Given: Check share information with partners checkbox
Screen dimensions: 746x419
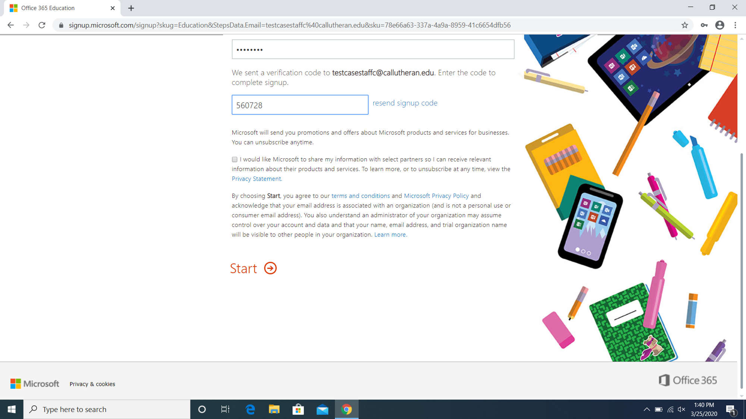Looking at the screenshot, I should pos(235,159).
